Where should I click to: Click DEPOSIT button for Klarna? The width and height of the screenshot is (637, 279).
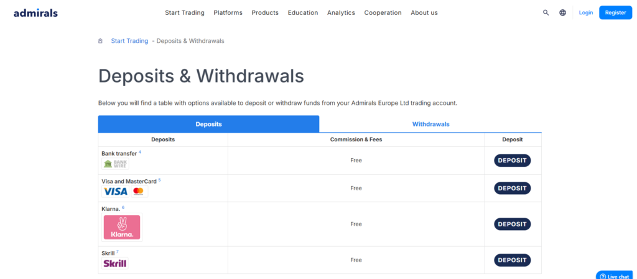[x=513, y=224]
